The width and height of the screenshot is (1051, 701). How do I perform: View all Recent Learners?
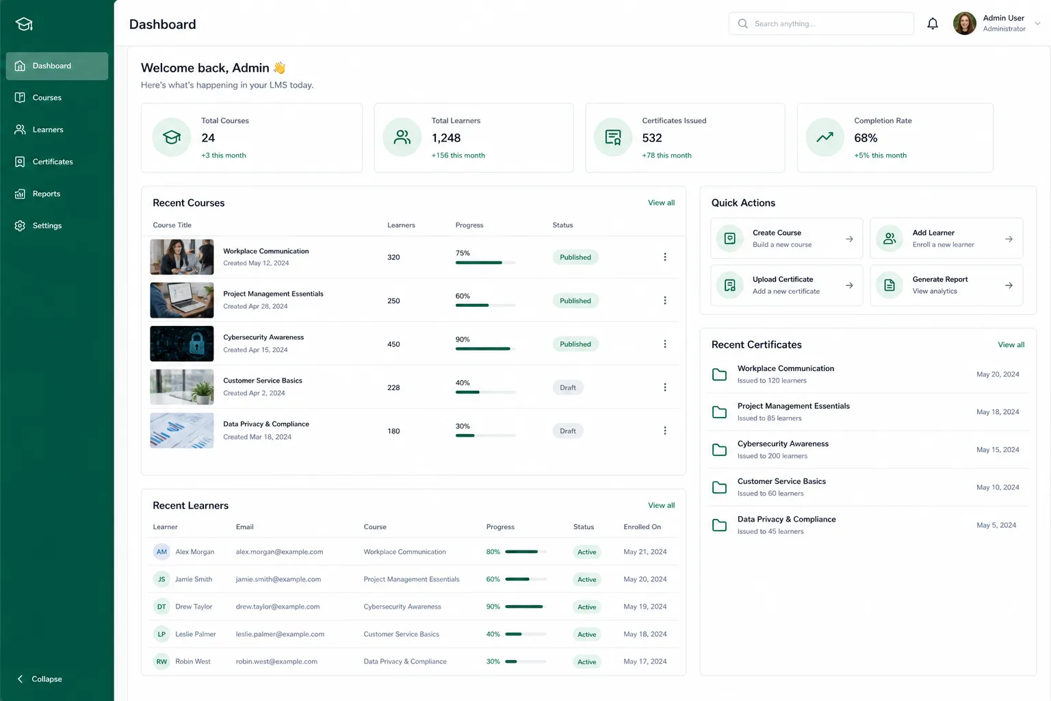coord(661,505)
